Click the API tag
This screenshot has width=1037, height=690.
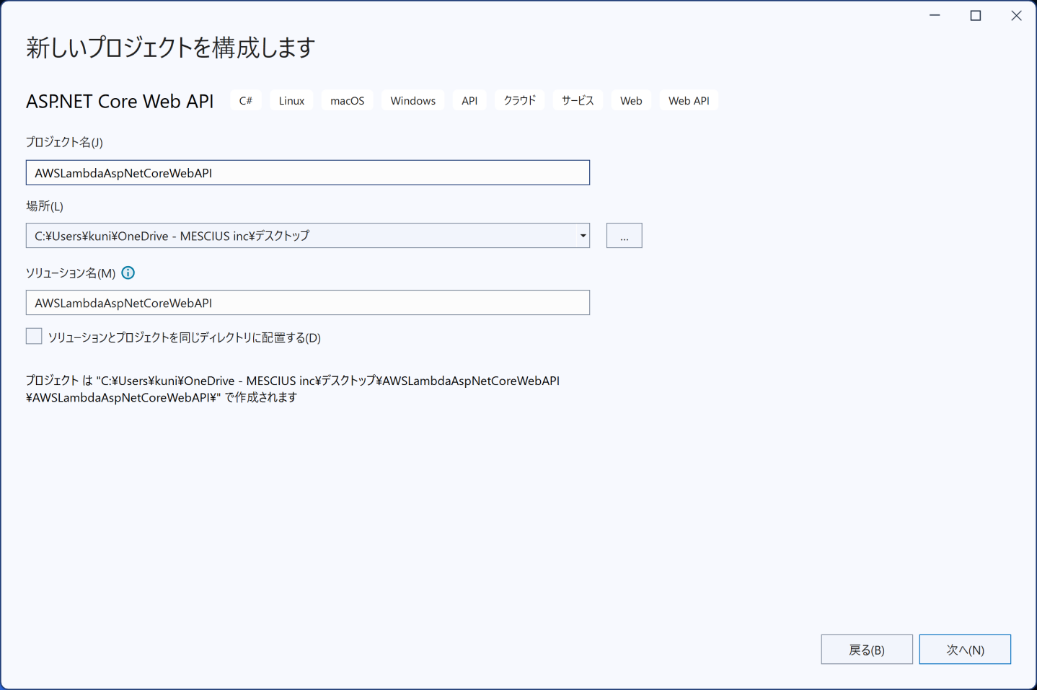click(469, 101)
